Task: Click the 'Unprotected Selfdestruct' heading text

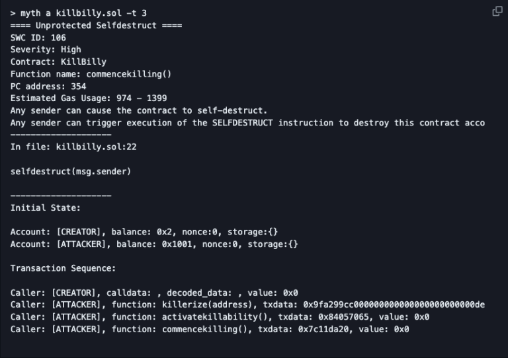Action: 97,25
